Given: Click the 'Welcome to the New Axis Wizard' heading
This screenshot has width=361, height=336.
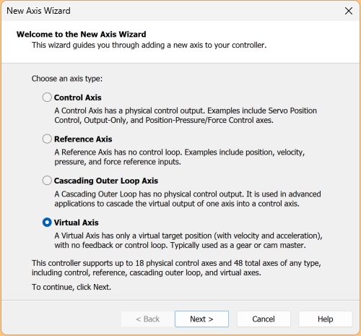Looking at the screenshot, I should coord(82,34).
